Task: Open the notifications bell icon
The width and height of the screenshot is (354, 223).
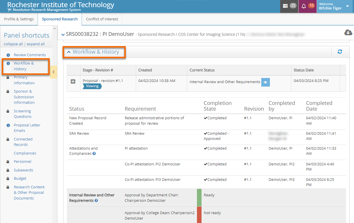Action: pos(303,6)
